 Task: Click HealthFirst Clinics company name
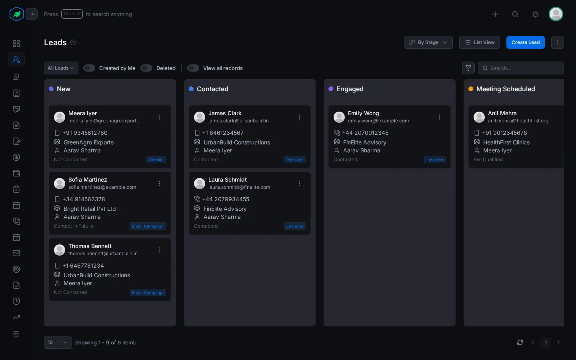point(506,142)
